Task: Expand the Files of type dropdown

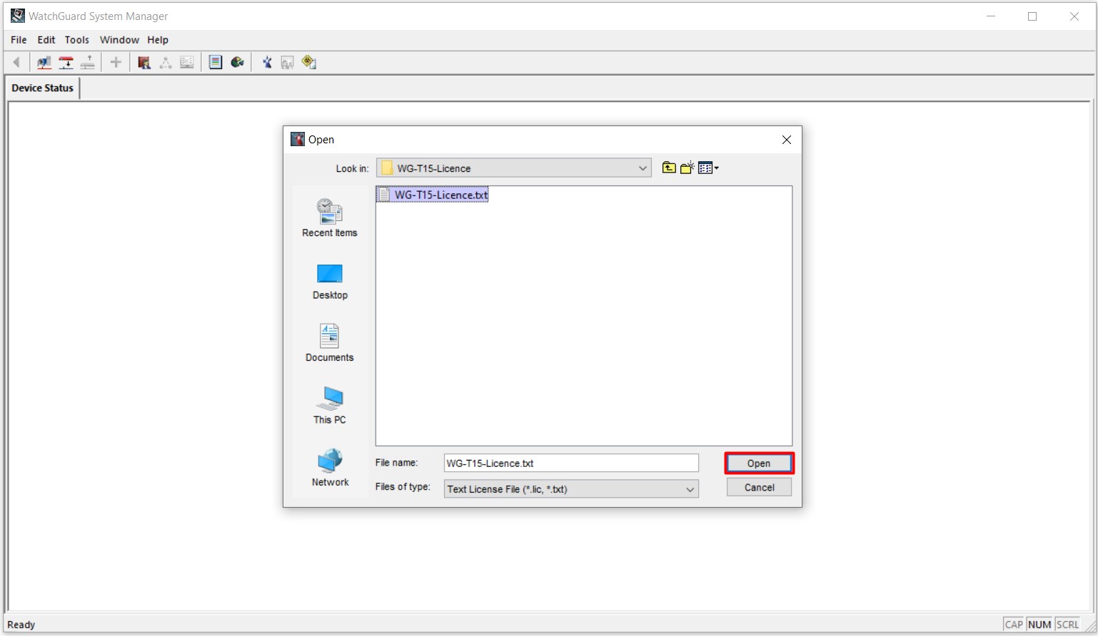Action: pos(690,489)
